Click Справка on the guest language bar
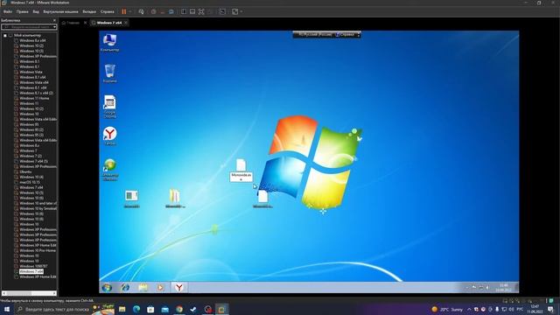The width and height of the screenshot is (560, 315). pyautogui.click(x=345, y=35)
